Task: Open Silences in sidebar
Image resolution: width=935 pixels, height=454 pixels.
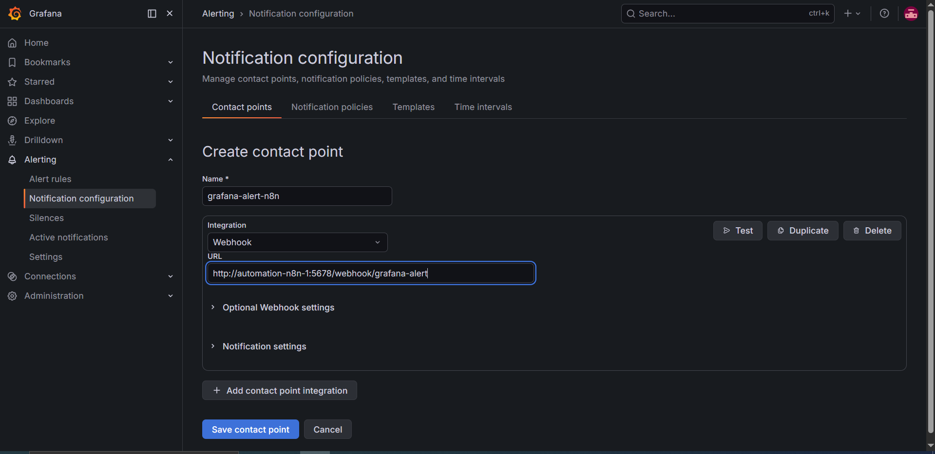Action: pyautogui.click(x=46, y=218)
